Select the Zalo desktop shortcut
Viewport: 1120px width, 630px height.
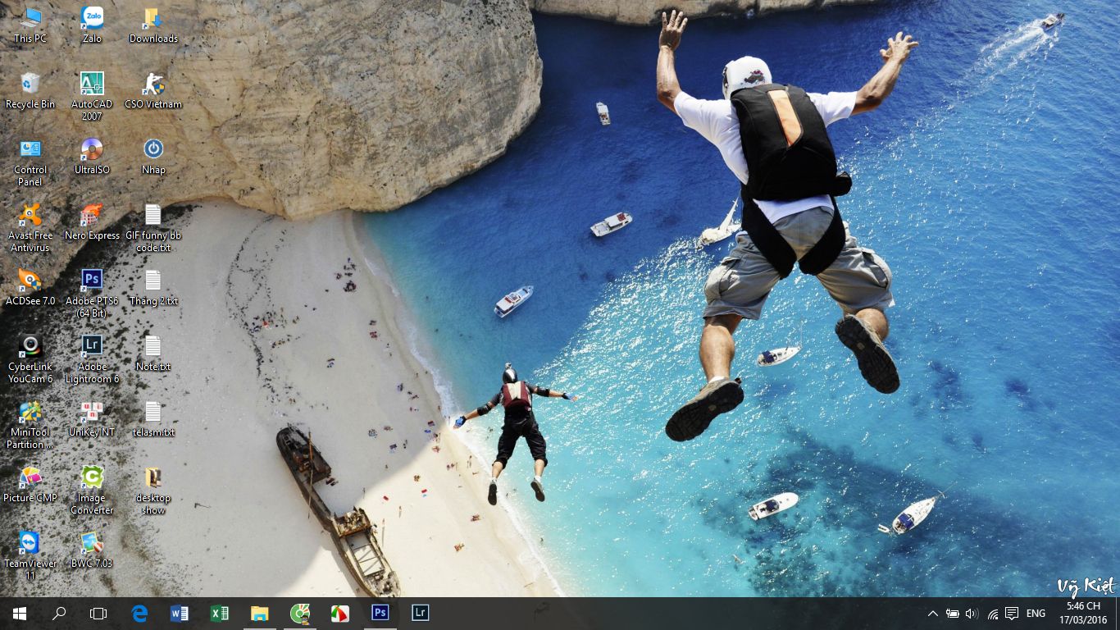[x=92, y=25]
